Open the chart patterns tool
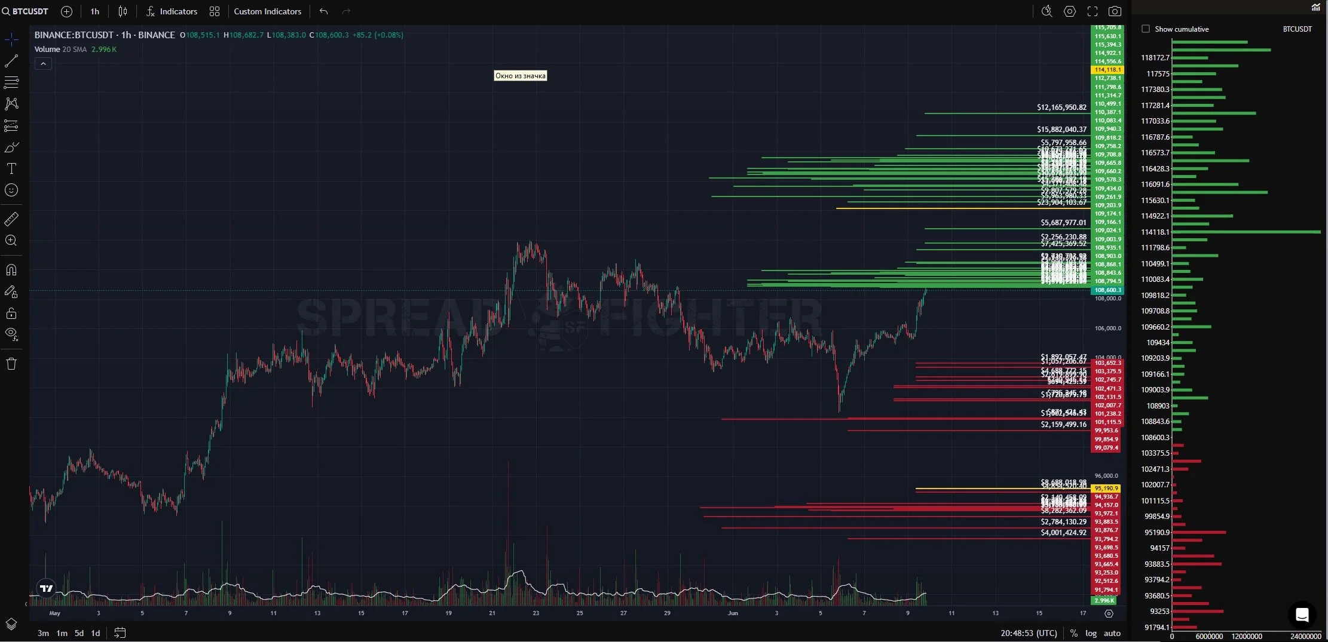This screenshot has width=1328, height=642. [x=11, y=103]
